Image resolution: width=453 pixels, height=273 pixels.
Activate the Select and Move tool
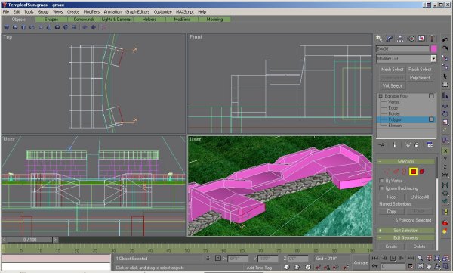pos(445,106)
